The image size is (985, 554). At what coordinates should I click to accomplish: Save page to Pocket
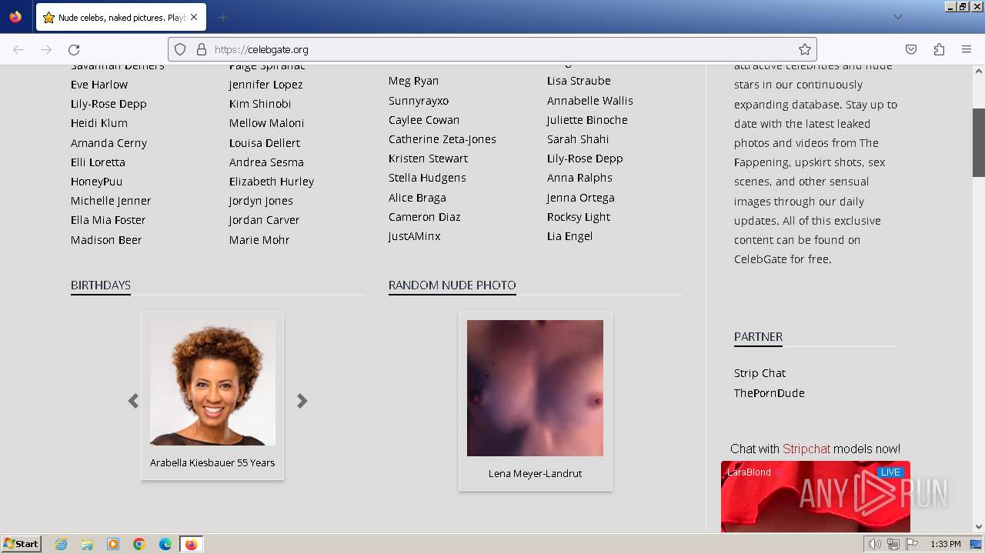coord(911,49)
